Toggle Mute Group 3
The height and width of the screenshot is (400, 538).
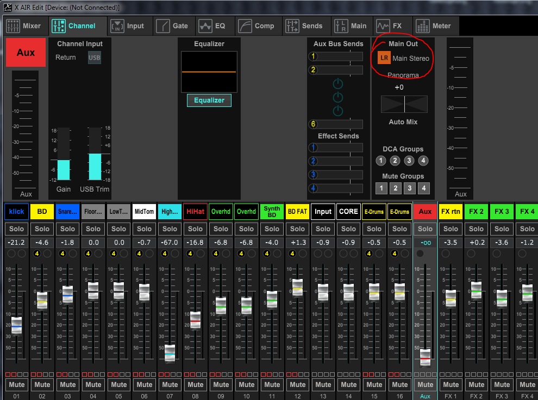pos(410,188)
